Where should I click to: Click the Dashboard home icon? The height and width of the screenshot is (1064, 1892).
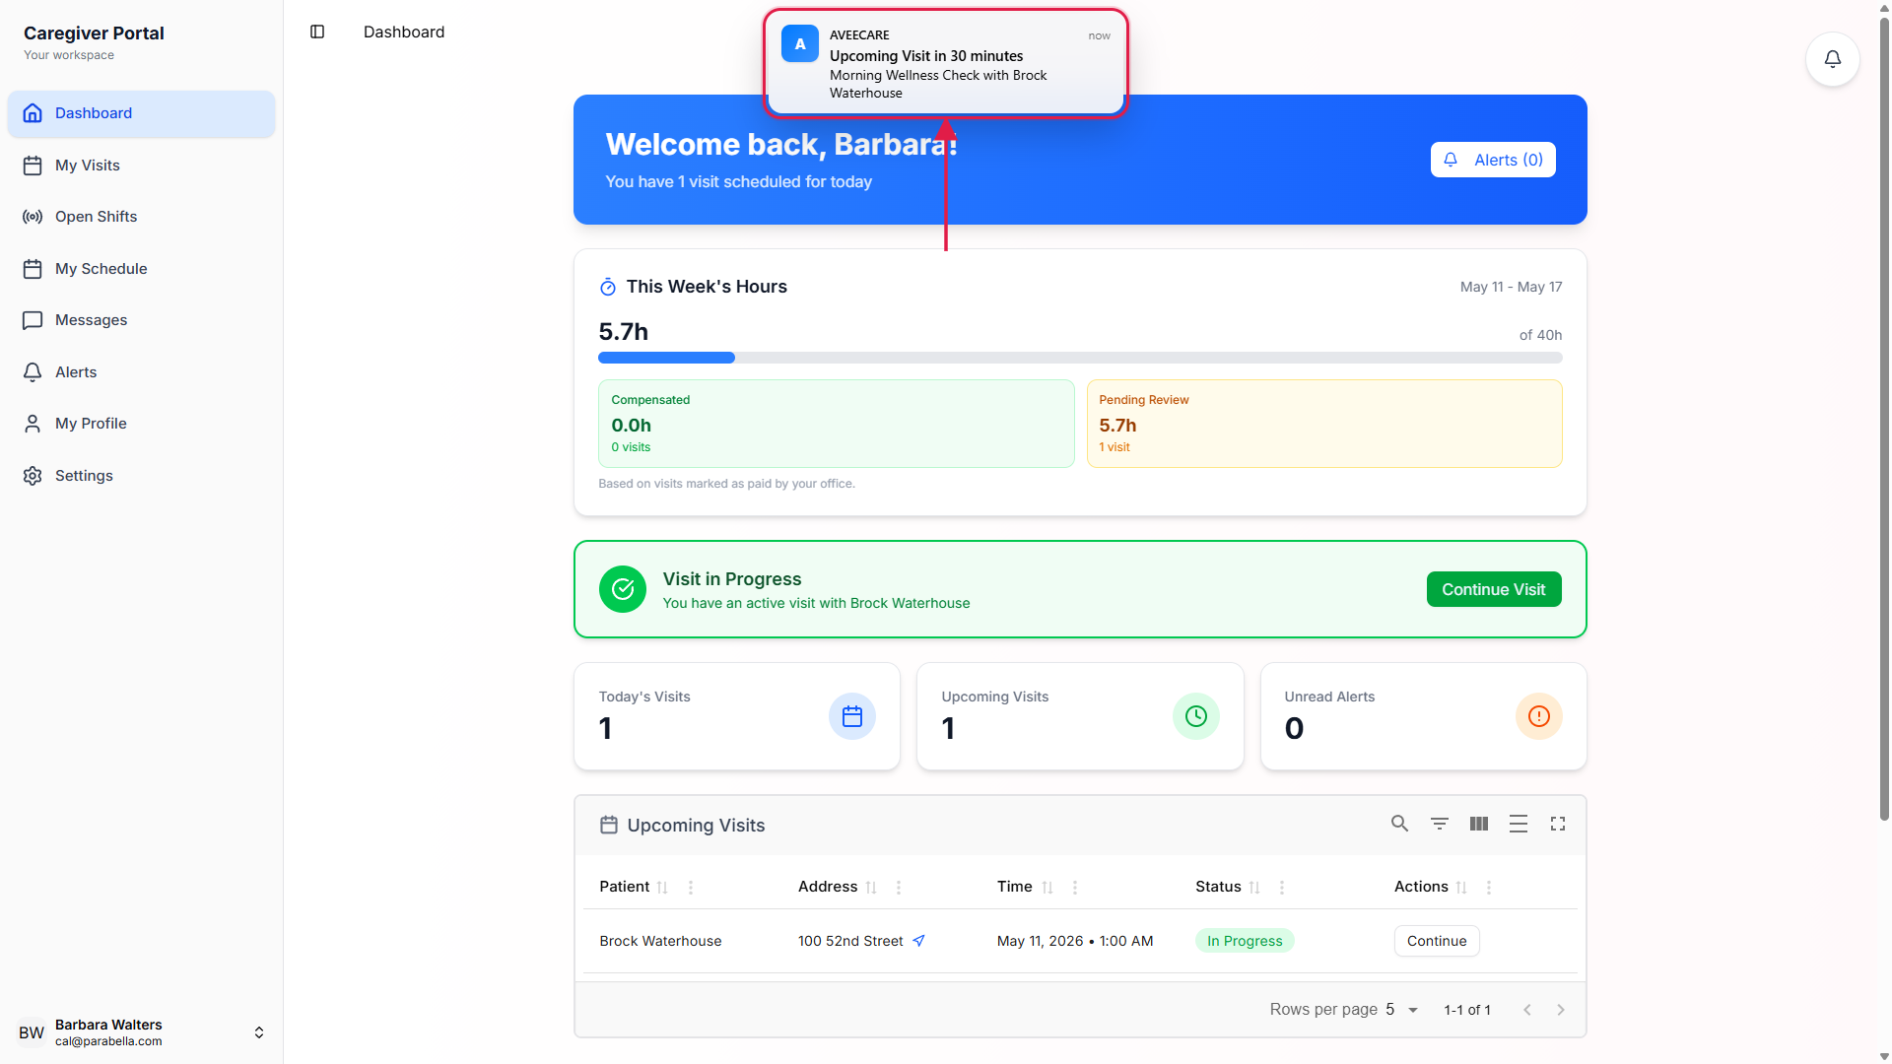click(33, 113)
